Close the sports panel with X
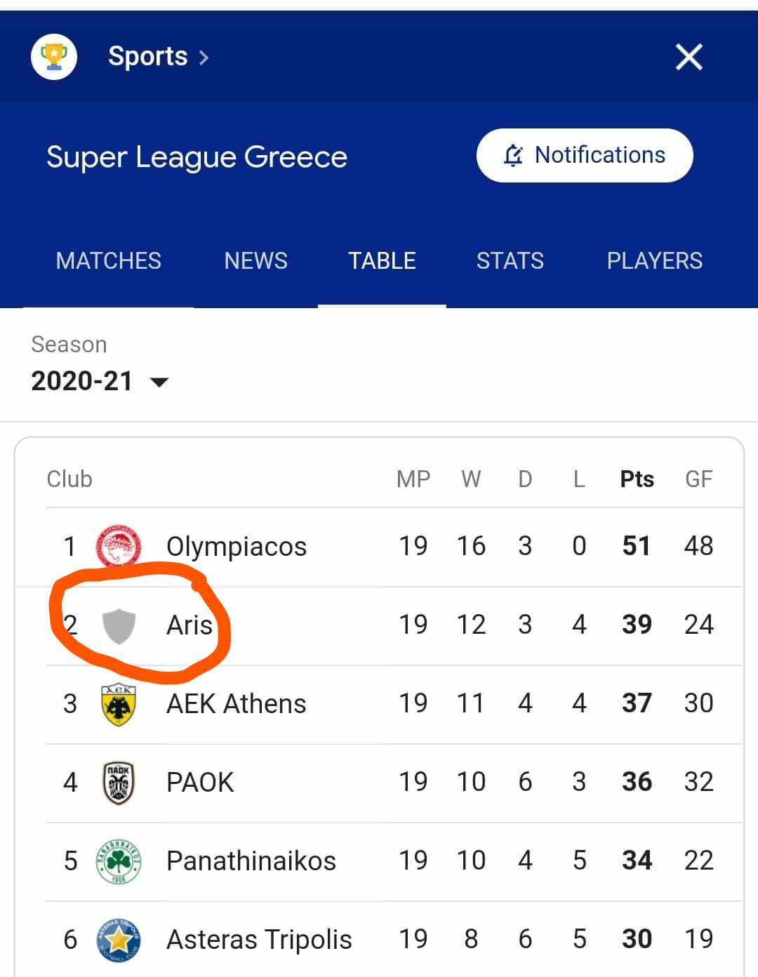The width and height of the screenshot is (758, 977). [x=689, y=57]
